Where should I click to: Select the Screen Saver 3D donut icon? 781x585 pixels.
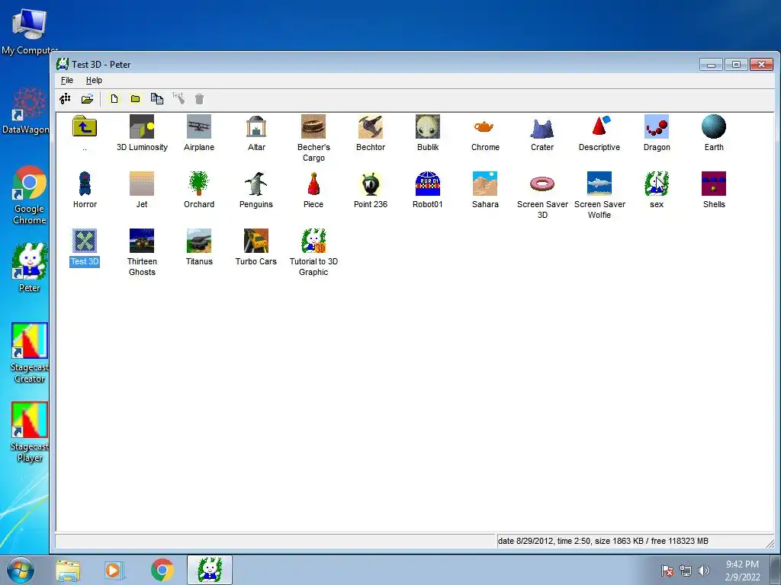542,184
